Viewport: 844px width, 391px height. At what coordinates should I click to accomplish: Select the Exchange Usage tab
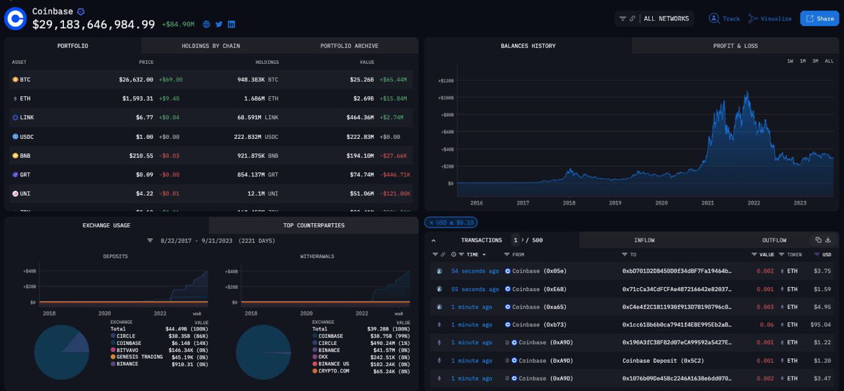coord(106,225)
